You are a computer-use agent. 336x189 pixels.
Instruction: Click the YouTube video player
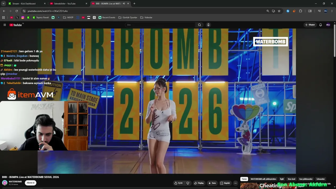tap(167, 101)
